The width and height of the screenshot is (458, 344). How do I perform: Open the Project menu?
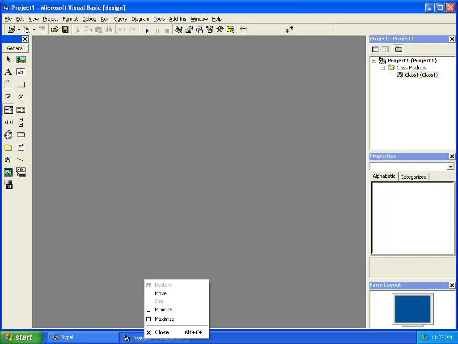pos(51,19)
